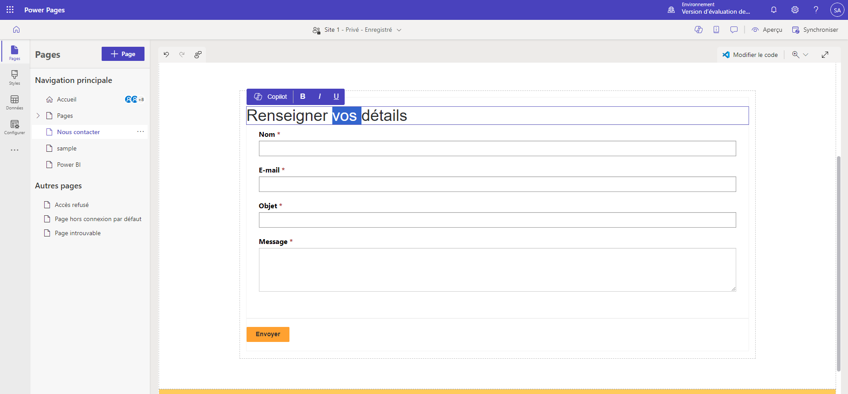Click the Envoyer button

tap(268, 334)
